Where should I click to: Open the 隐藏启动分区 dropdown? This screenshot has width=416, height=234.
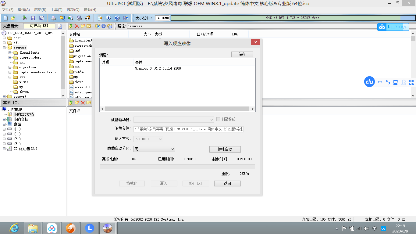(x=155, y=149)
